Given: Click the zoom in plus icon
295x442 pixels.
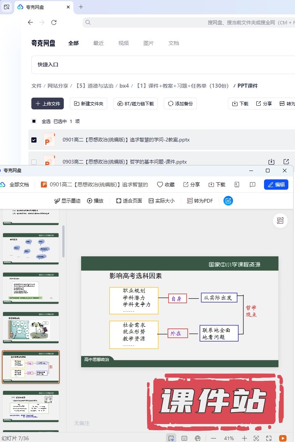Looking at the screenshot, I should (244, 438).
